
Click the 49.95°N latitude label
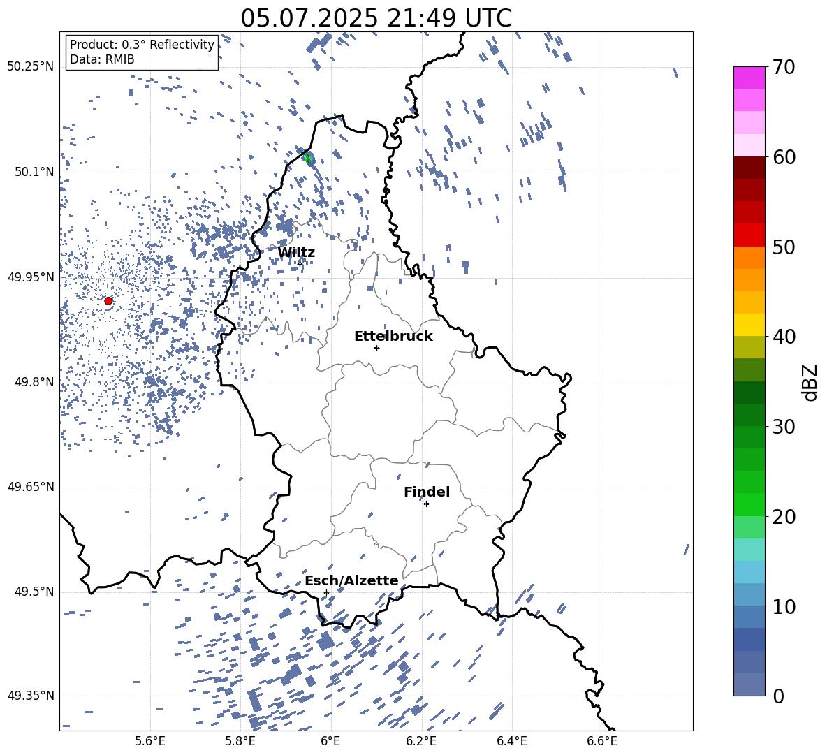pos(31,277)
